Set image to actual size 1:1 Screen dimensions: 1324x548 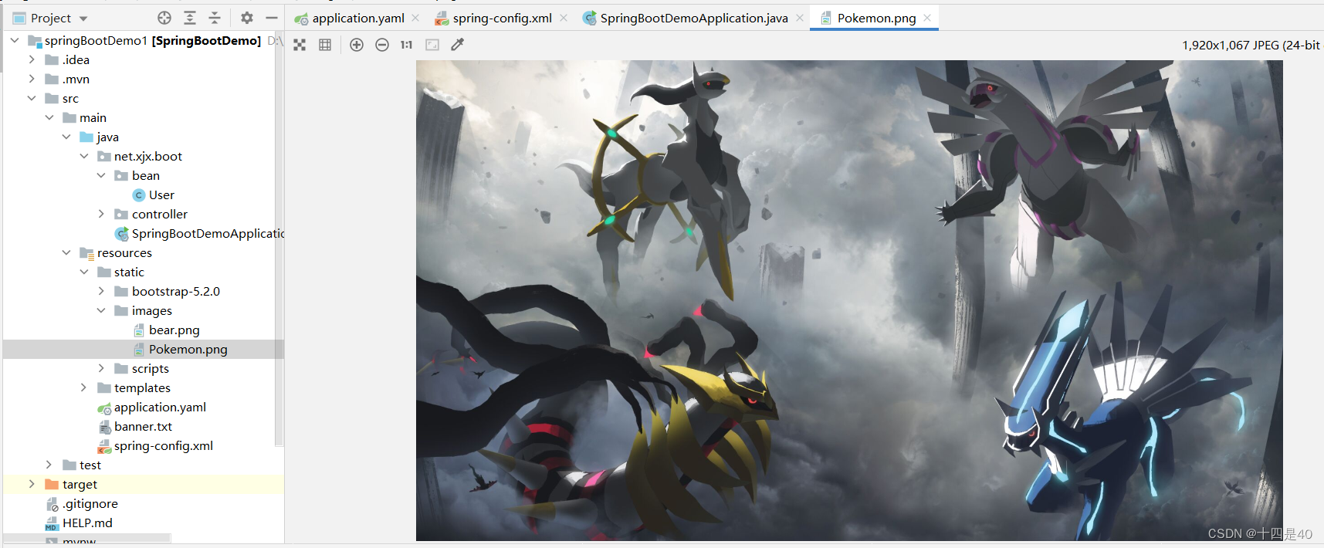pos(407,45)
